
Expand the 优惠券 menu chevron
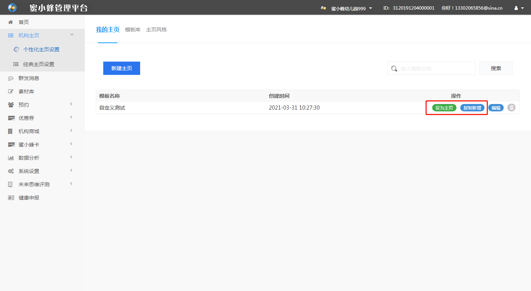(x=71, y=117)
